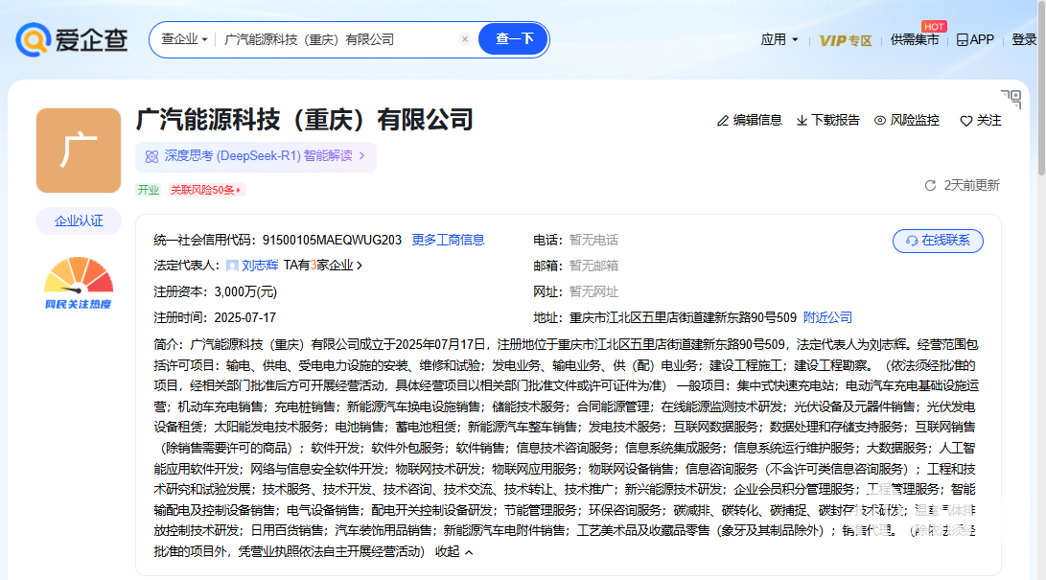The image size is (1046, 580).
Task: Expand TA有3家企业 chevron
Action: [x=360, y=266]
